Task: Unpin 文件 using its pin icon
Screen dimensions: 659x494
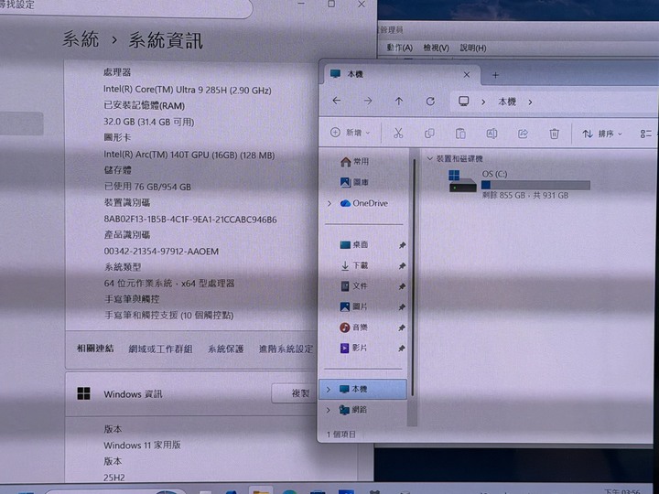Action: tap(402, 286)
